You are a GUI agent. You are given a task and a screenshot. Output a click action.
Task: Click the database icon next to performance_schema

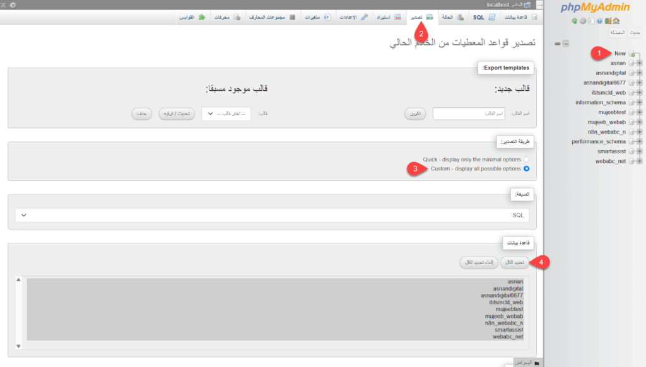(631, 142)
